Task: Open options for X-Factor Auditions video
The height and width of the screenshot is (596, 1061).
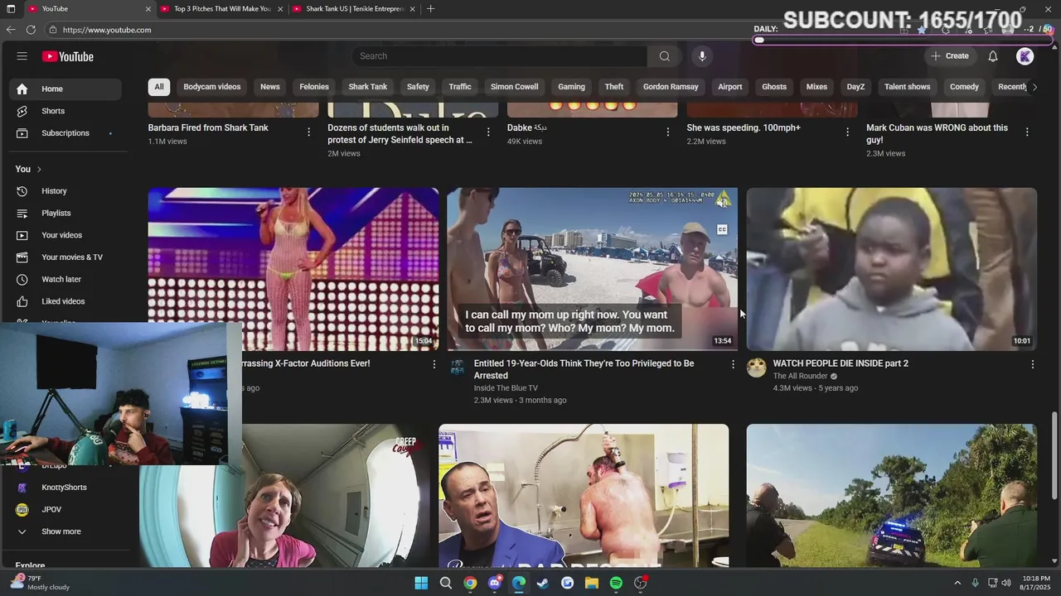Action: [x=434, y=364]
